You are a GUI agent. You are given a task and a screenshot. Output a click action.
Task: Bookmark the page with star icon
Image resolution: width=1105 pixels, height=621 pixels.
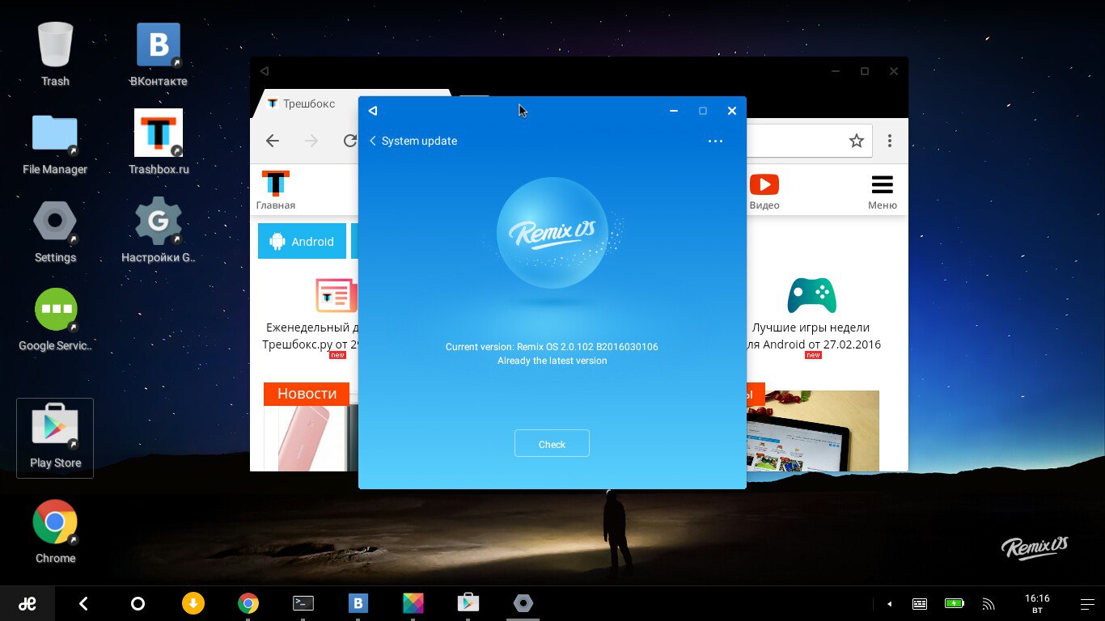[857, 141]
